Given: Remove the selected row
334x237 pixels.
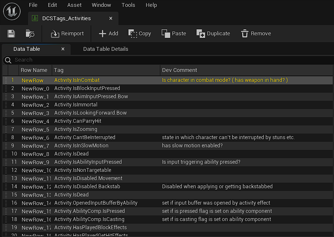Looking at the screenshot, I should [256, 34].
